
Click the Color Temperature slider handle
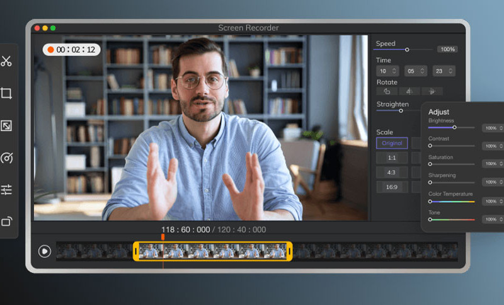(x=430, y=202)
